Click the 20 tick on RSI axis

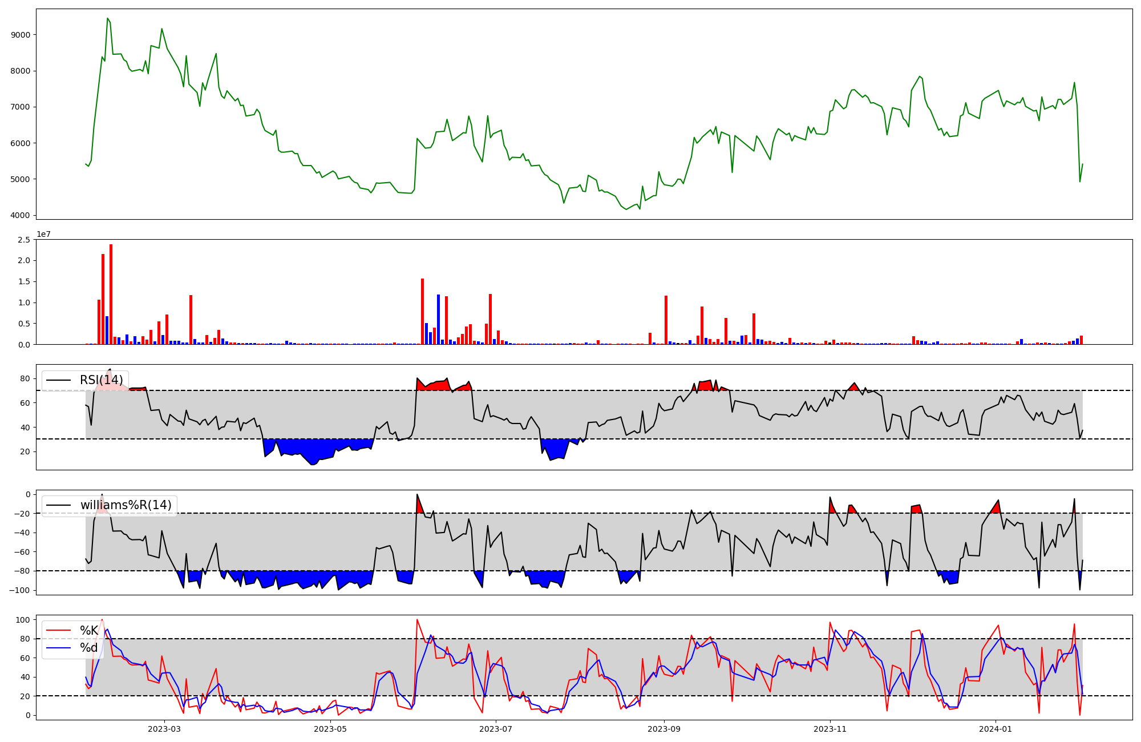click(26, 451)
